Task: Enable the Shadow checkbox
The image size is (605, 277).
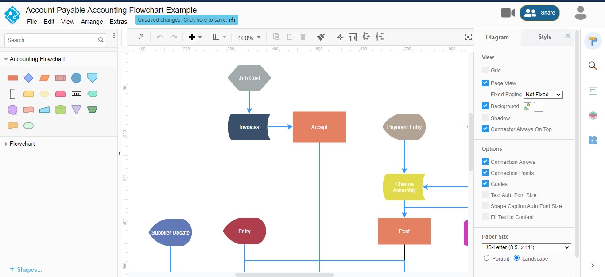Action: tap(485, 118)
